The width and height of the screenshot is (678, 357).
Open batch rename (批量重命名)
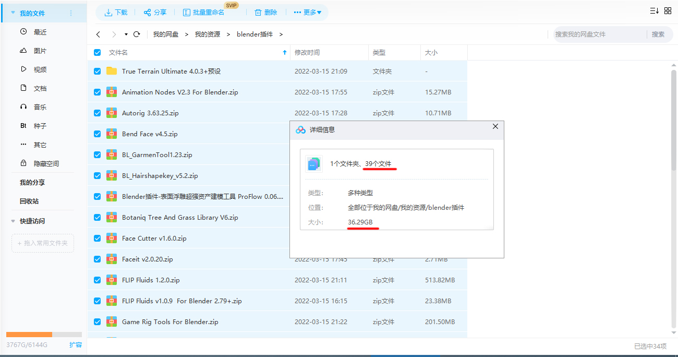(203, 12)
